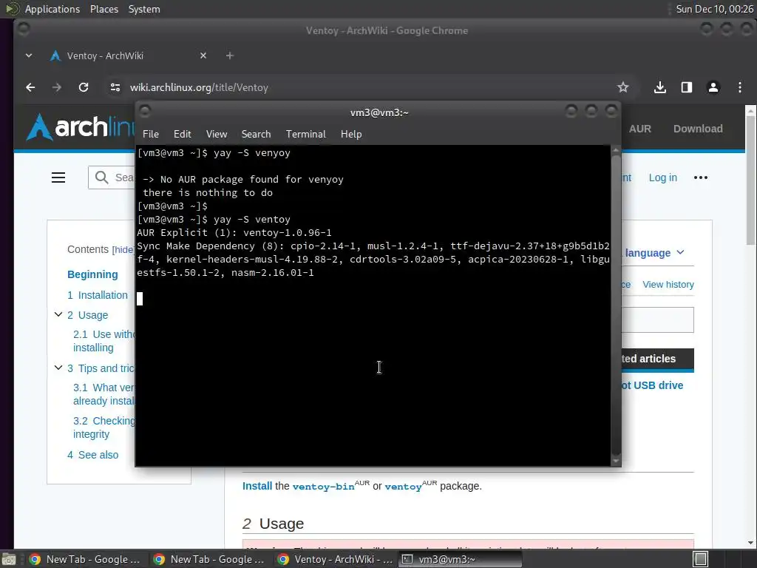Toggle Chrome side panel icon

[x=687, y=87]
